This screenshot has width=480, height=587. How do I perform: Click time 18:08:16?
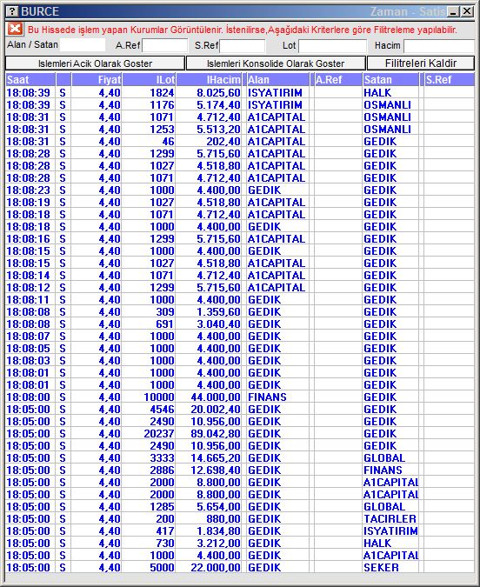tap(29, 239)
